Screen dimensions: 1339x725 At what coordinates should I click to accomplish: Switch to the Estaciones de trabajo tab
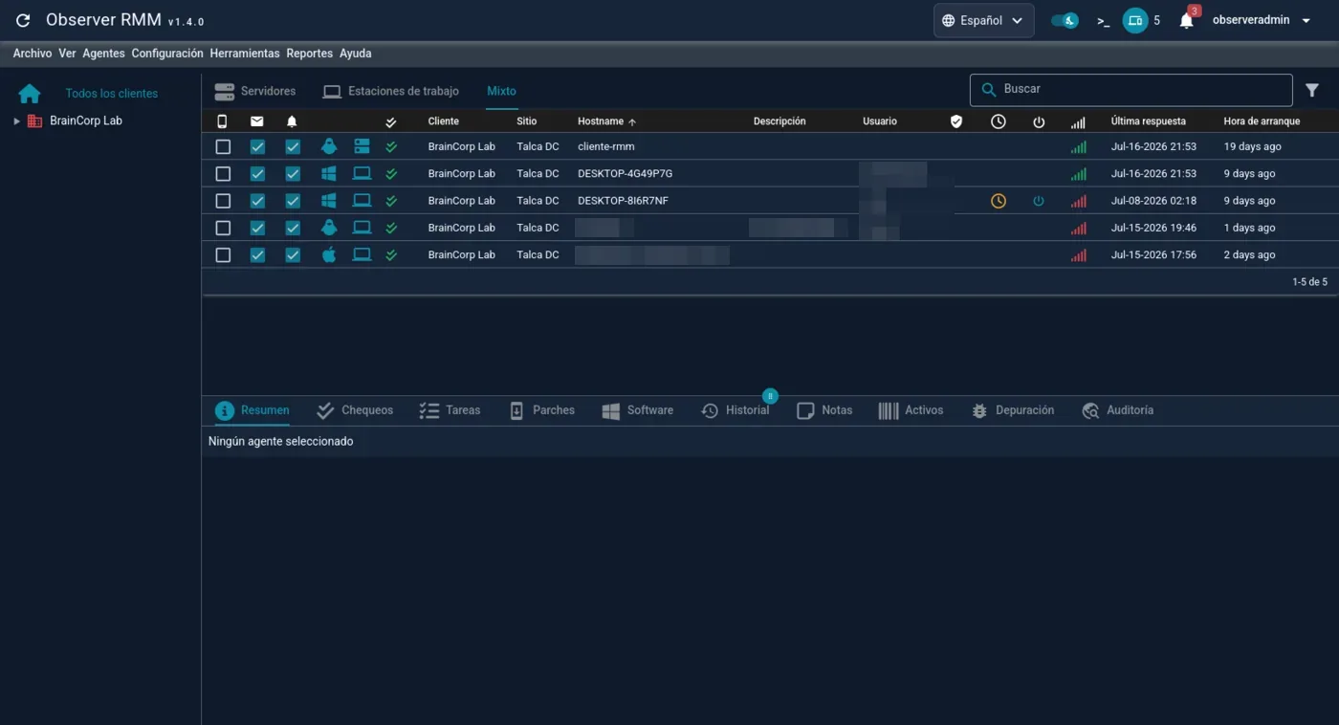pos(390,91)
